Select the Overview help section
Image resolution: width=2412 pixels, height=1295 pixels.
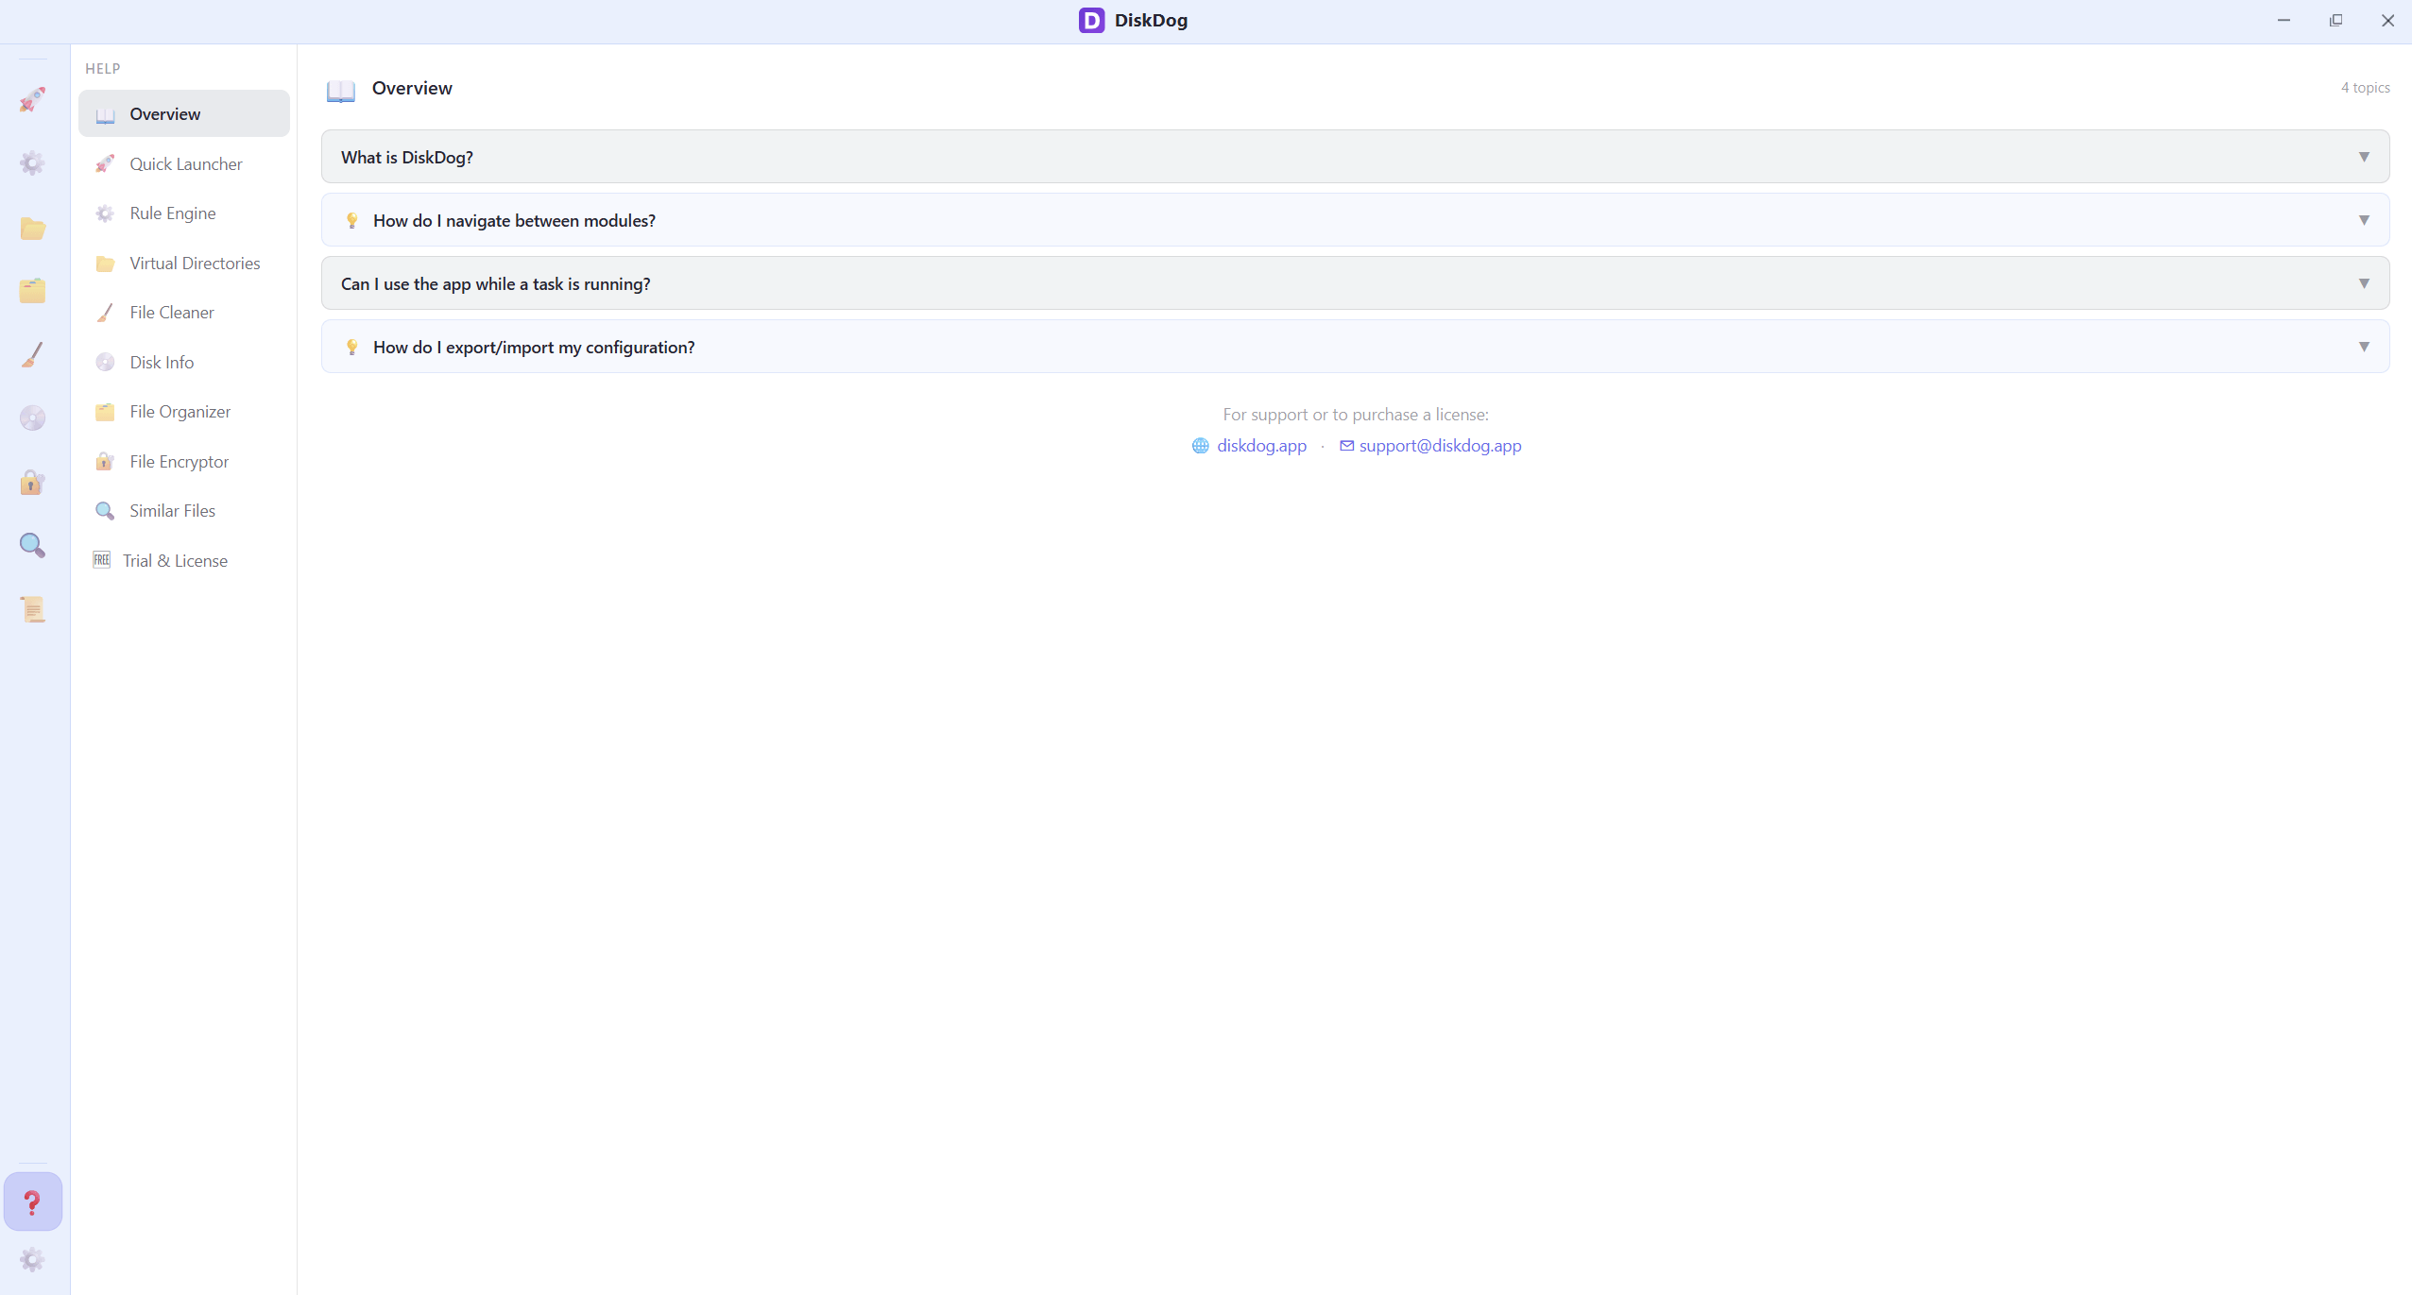pyautogui.click(x=184, y=113)
